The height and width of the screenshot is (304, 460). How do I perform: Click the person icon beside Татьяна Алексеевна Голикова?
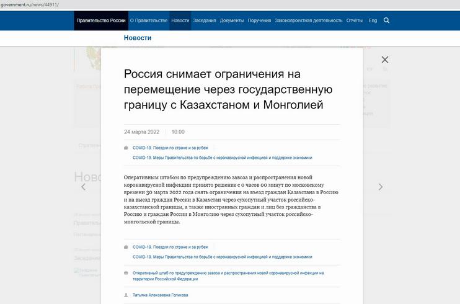point(126,295)
